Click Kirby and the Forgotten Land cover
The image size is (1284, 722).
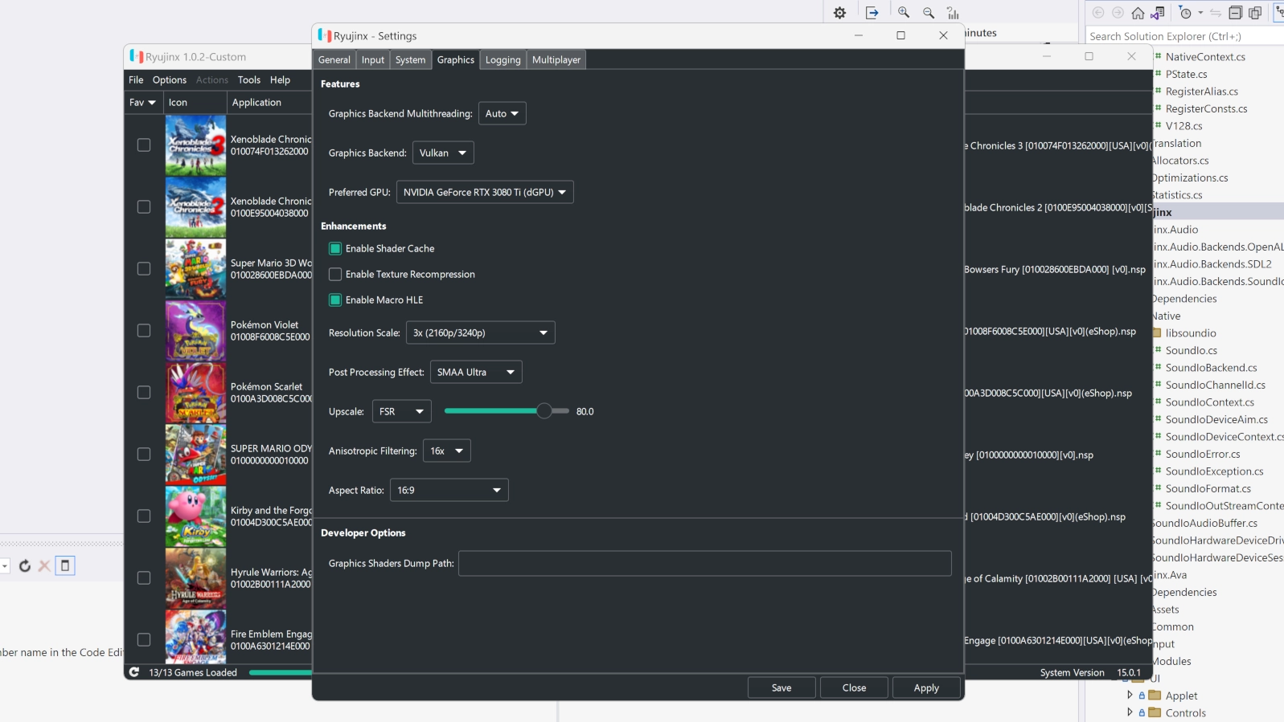click(x=195, y=516)
